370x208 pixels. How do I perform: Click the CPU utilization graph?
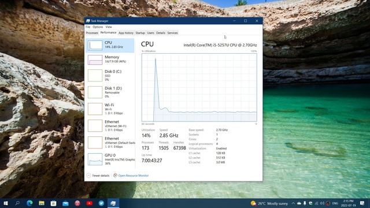click(199, 87)
